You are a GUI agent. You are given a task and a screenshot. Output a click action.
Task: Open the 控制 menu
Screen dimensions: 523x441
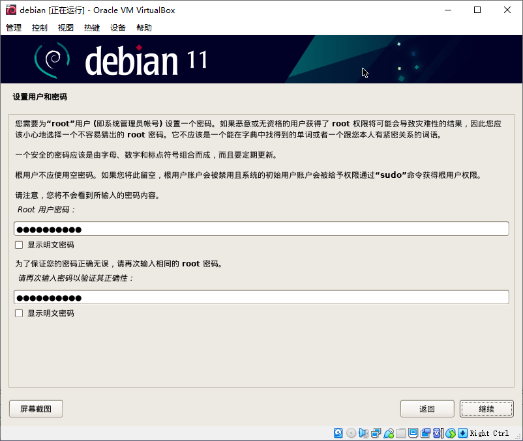click(40, 27)
